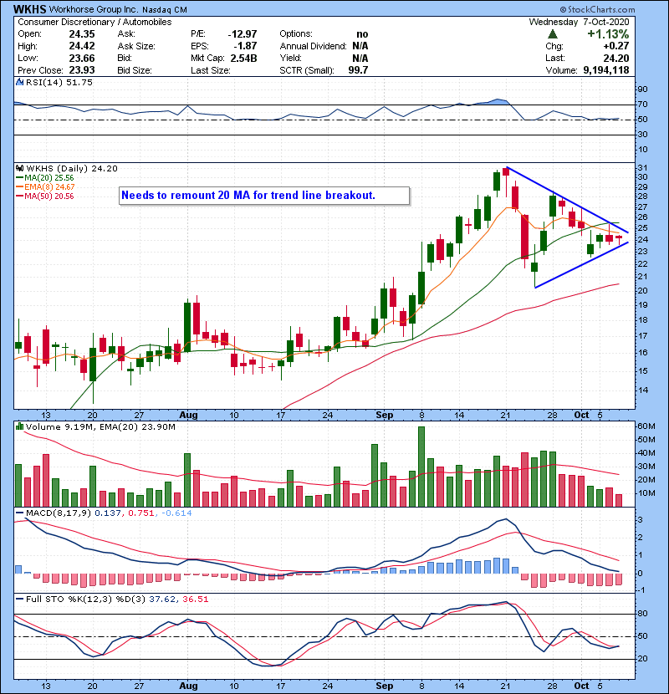Select the Low value 23.66
Image resolution: width=669 pixels, height=694 pixels.
[82, 58]
